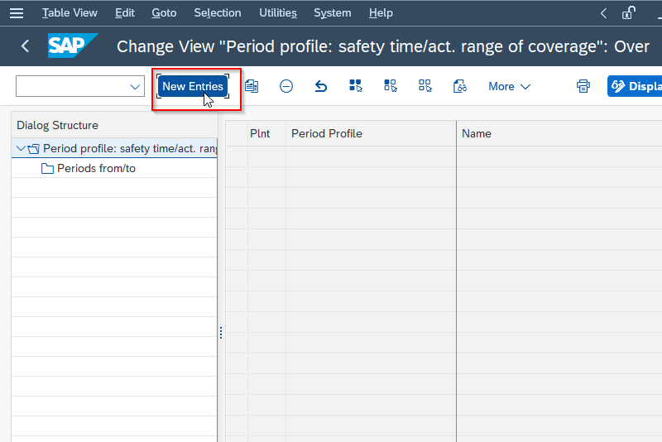Open the Utilities menu
The height and width of the screenshot is (442, 662).
(x=278, y=13)
